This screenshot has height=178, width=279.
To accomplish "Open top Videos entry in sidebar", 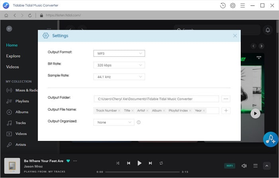I will coord(12,67).
